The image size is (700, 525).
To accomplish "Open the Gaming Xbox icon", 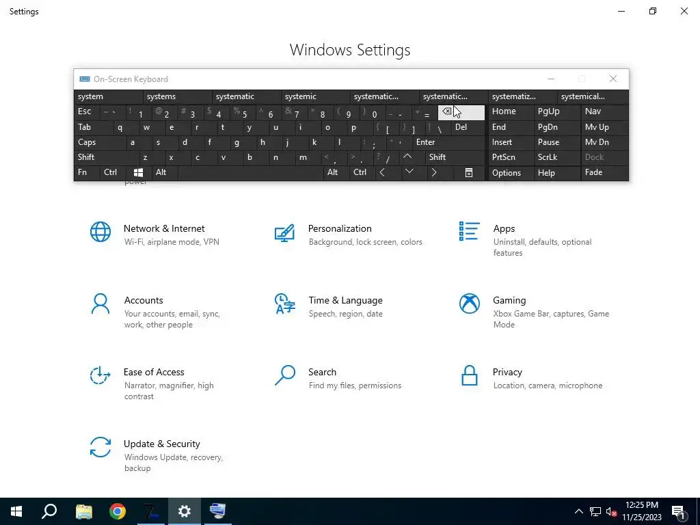I will pos(469,304).
